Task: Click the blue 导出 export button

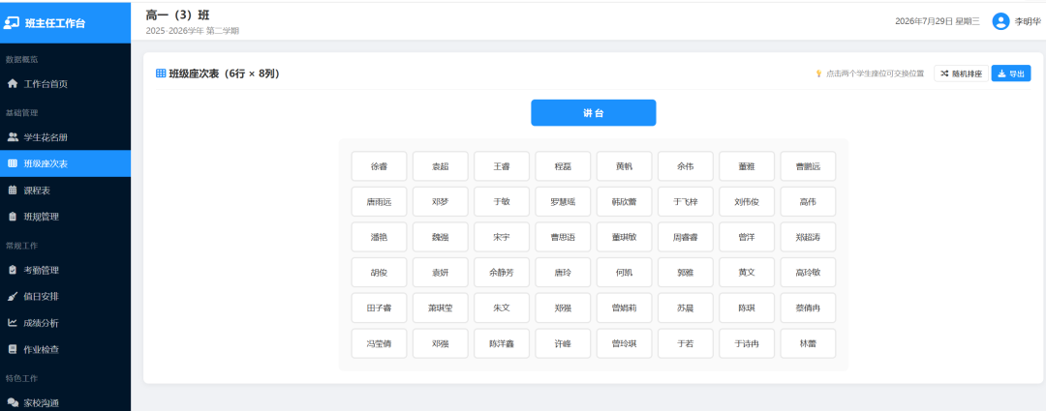Action: [x=1011, y=73]
